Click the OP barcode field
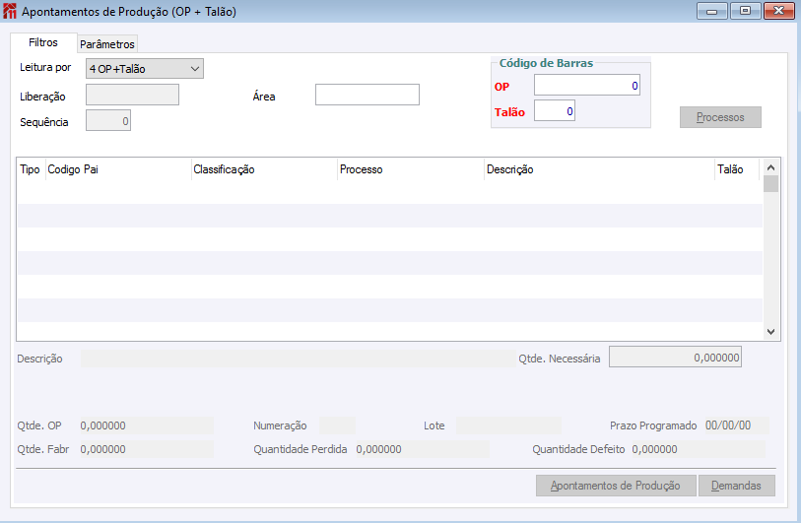801x523 pixels. pos(587,86)
